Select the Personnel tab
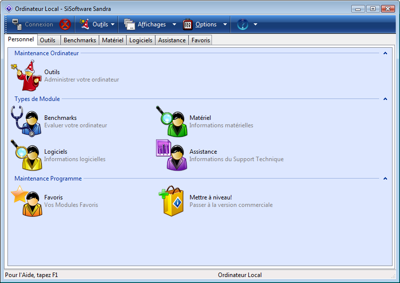400x283 pixels. point(21,39)
